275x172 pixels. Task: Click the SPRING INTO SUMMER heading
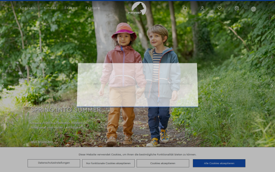click(66, 110)
